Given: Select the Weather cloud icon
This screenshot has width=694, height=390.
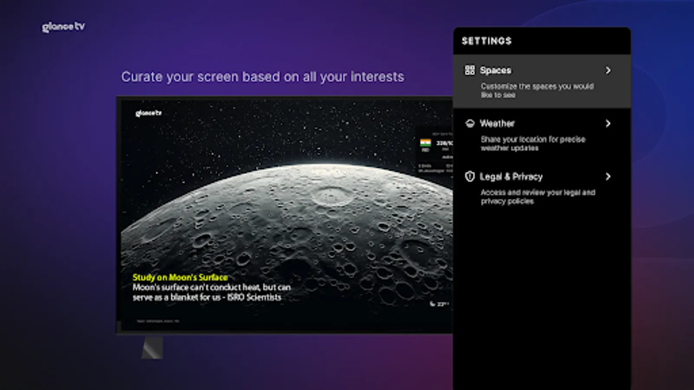Looking at the screenshot, I should pos(470,123).
